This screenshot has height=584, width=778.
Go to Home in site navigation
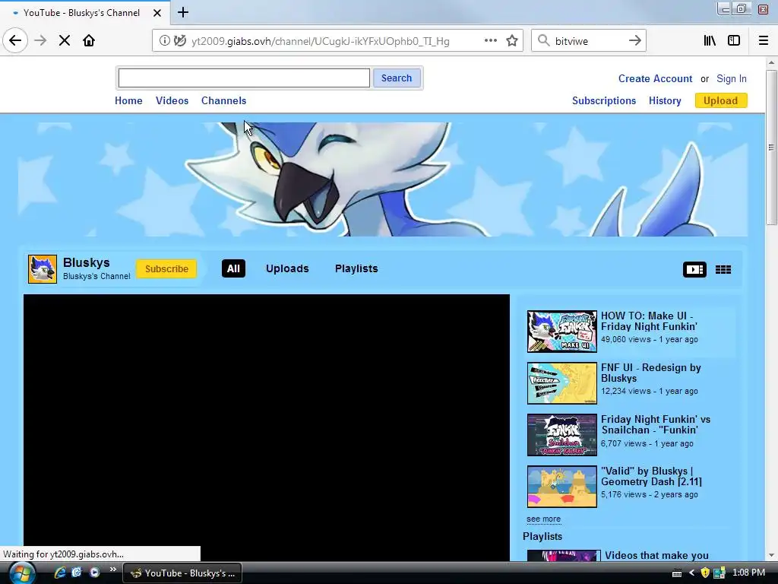coord(128,101)
